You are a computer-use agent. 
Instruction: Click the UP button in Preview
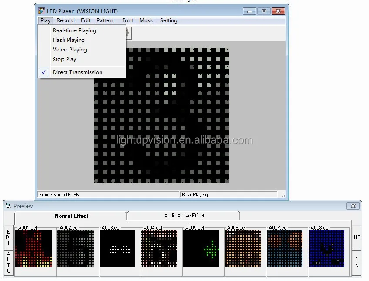tap(356, 237)
